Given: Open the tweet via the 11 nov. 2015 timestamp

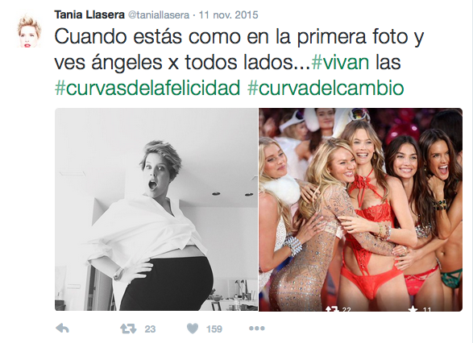Looking at the screenshot, I should [x=229, y=14].
